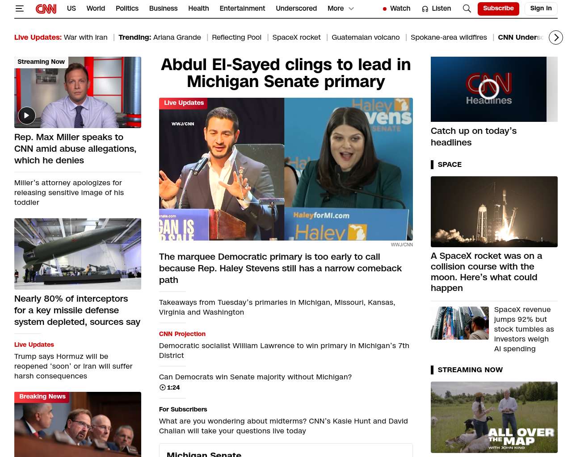Select trending topic Ariana Grande
Screen dimensions: 572x457
(177, 37)
